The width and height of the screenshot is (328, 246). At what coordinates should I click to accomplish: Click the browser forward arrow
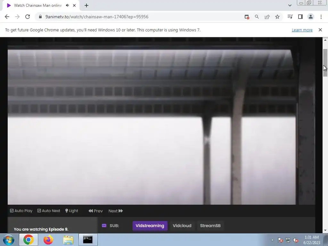17,17
